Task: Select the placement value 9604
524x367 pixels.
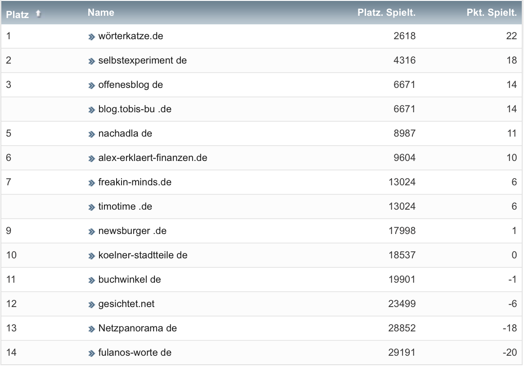Action: [x=404, y=158]
